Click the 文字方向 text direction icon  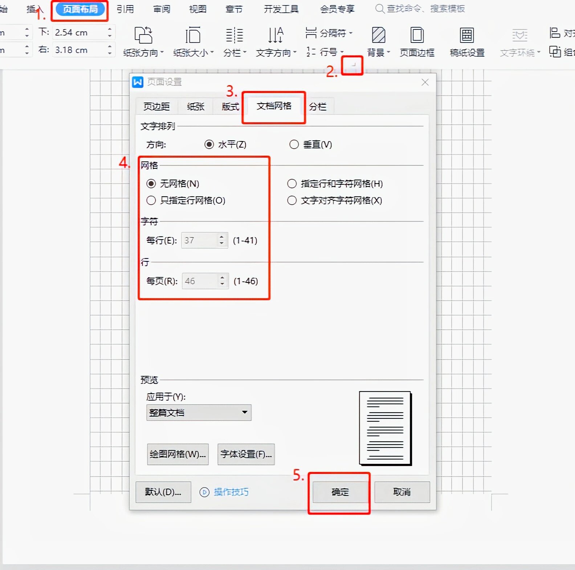point(276,36)
